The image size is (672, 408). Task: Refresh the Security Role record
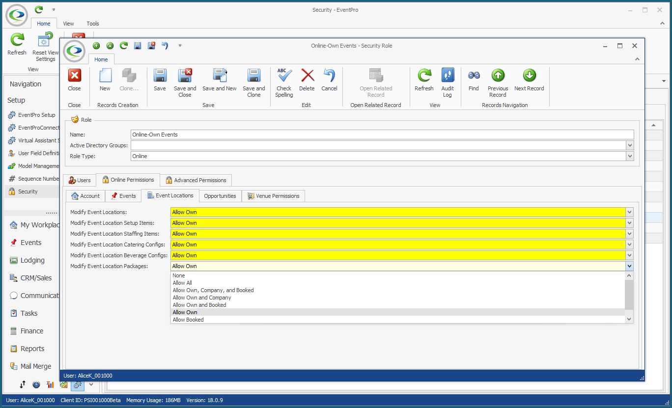tap(424, 80)
